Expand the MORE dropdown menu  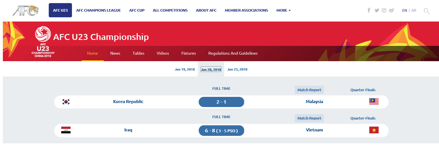tap(283, 10)
